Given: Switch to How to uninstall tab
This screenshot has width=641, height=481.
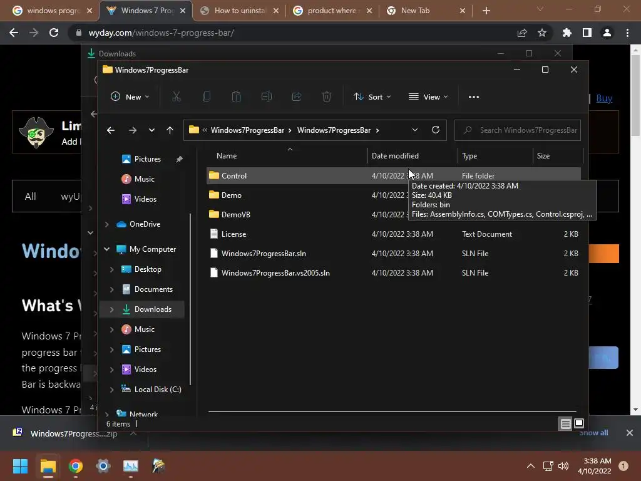Looking at the screenshot, I should (240, 11).
